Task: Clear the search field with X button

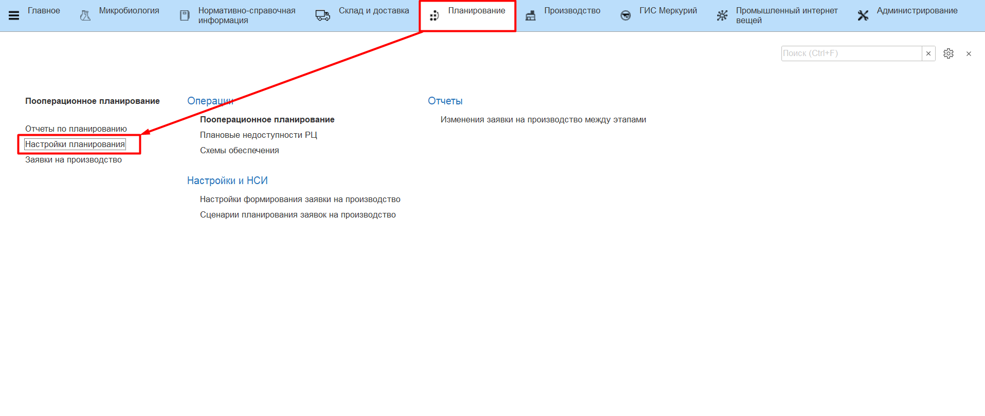Action: (928, 53)
